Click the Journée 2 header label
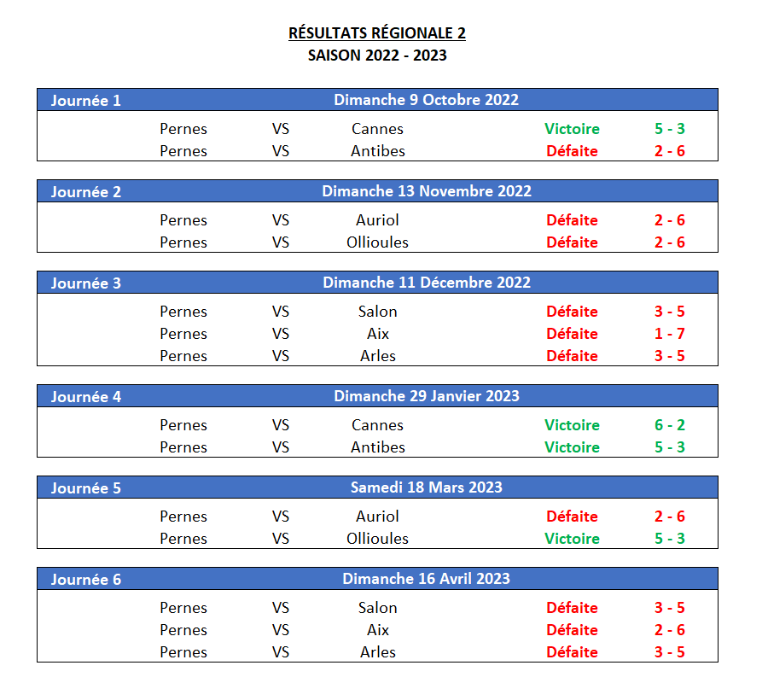This screenshot has width=768, height=683. click(x=85, y=191)
